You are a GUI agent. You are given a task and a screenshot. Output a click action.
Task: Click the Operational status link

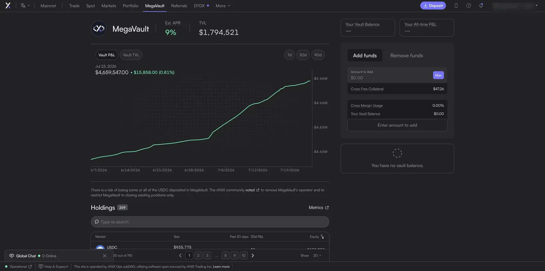coord(18,267)
